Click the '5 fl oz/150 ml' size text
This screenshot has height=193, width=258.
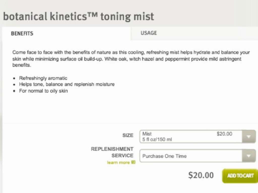point(157,139)
